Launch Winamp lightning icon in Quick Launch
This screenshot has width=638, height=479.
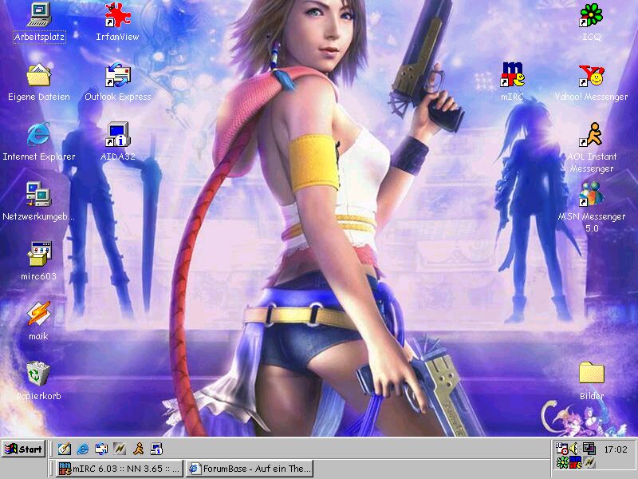click(120, 449)
